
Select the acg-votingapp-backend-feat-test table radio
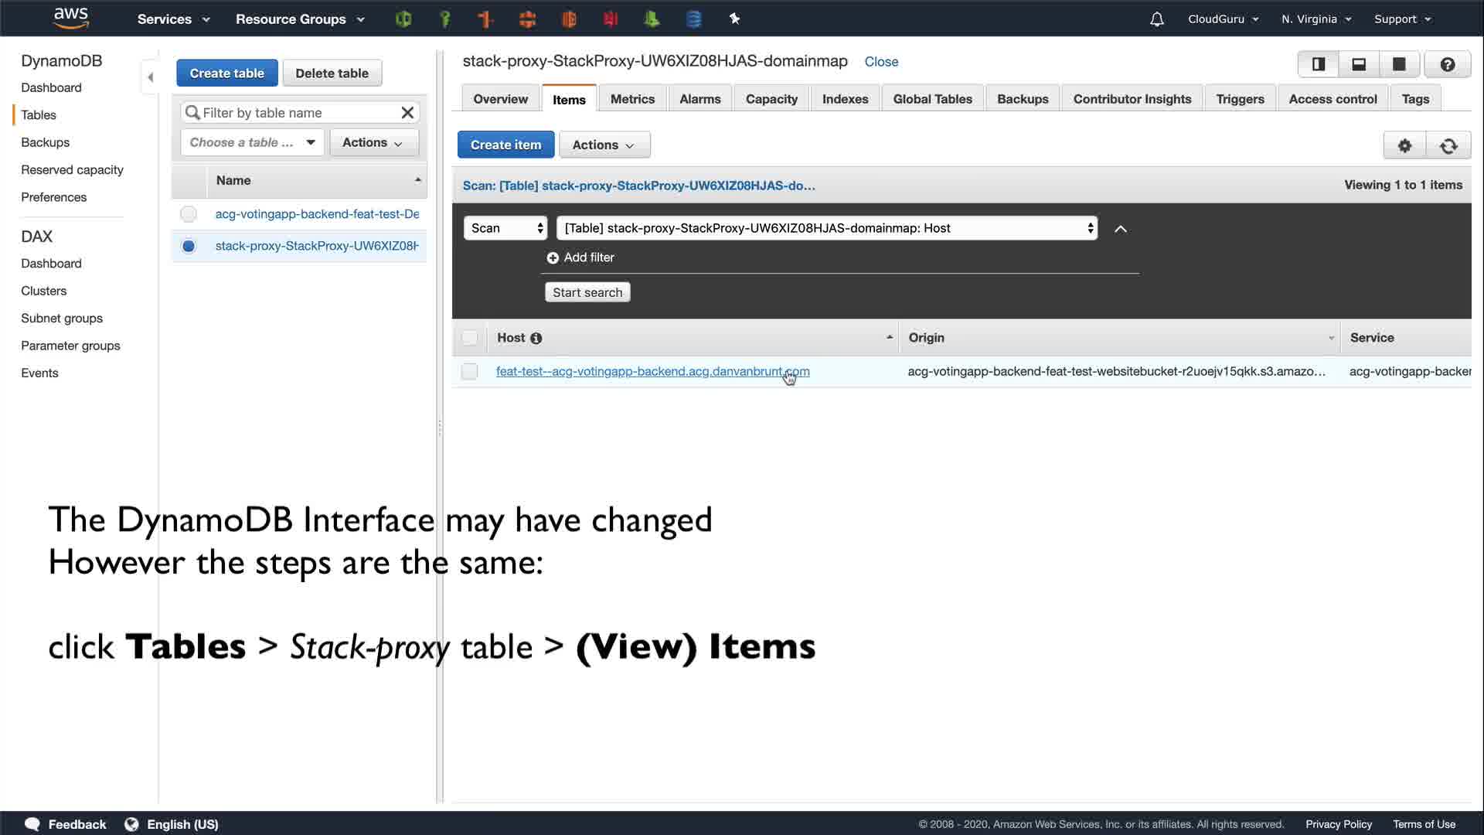(x=189, y=214)
